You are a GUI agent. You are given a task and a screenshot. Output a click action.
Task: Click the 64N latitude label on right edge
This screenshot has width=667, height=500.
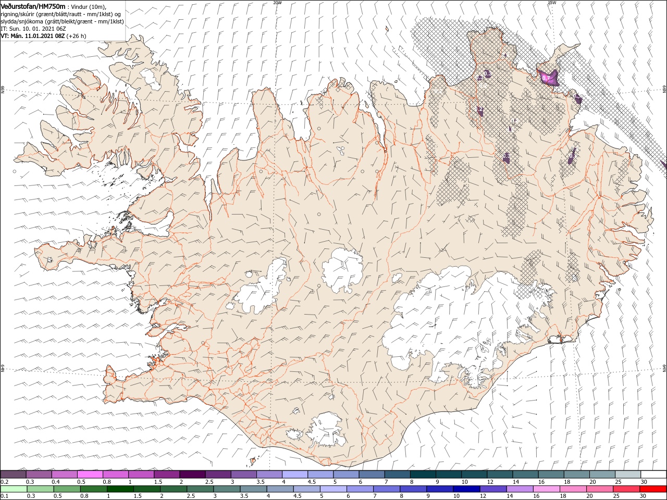(x=664, y=368)
